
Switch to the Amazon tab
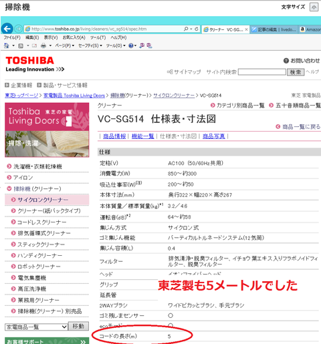(x=310, y=29)
